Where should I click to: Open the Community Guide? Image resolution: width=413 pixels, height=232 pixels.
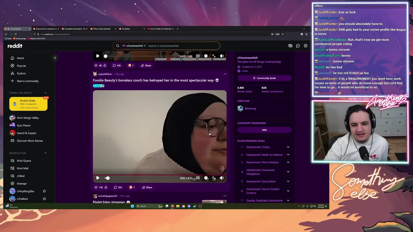click(x=265, y=78)
